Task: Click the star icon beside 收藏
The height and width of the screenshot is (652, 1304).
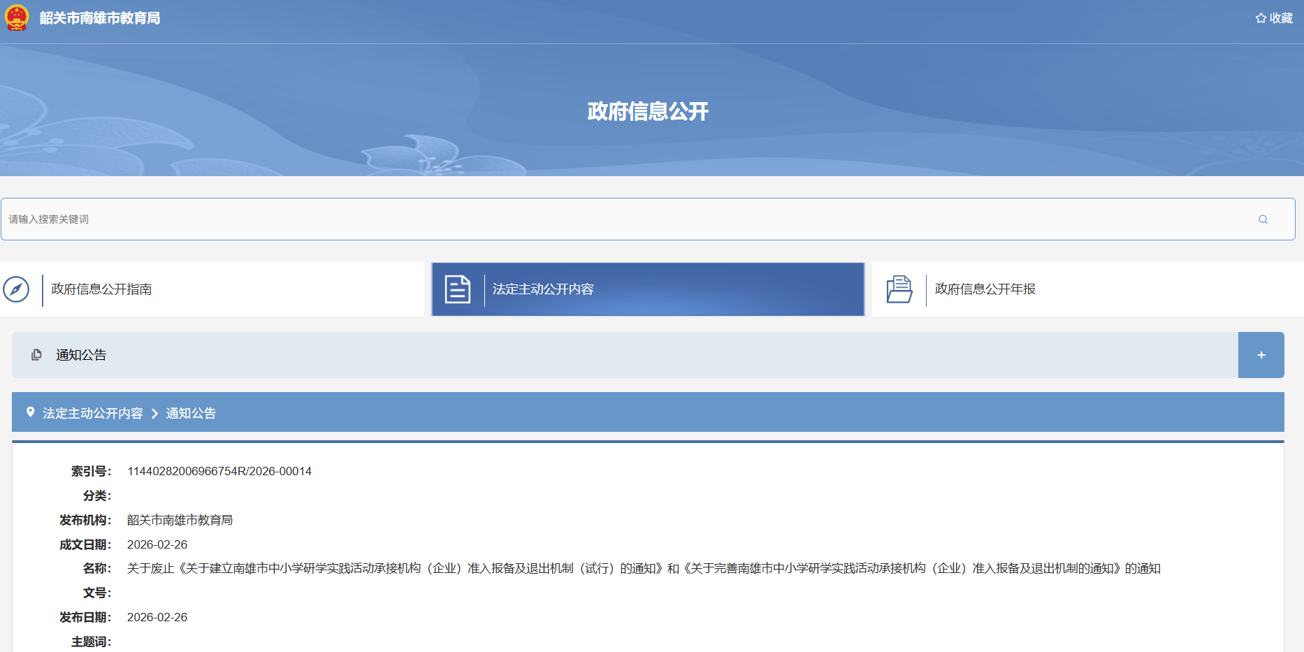Action: pyautogui.click(x=1261, y=17)
